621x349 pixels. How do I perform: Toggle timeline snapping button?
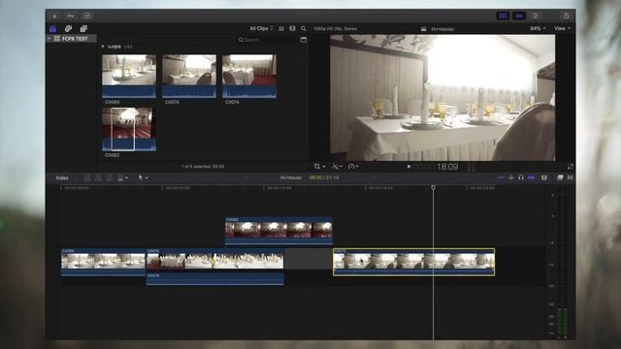[531, 177]
